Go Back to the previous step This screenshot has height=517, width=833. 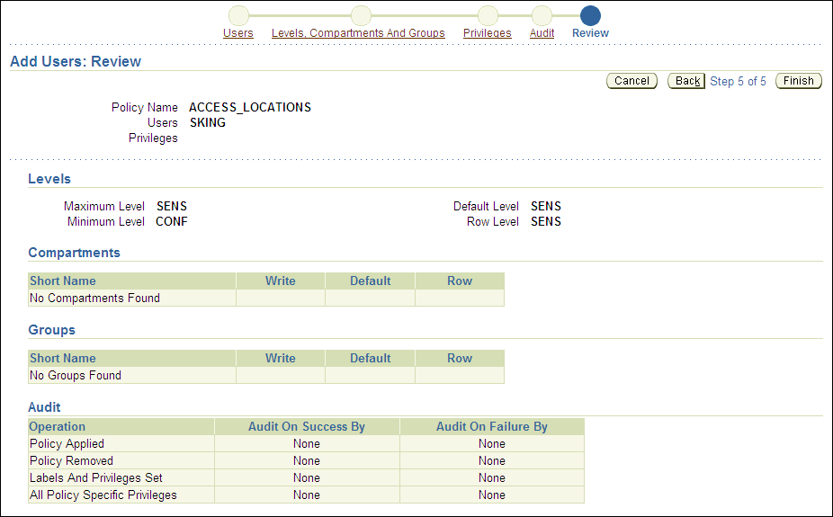(x=687, y=81)
